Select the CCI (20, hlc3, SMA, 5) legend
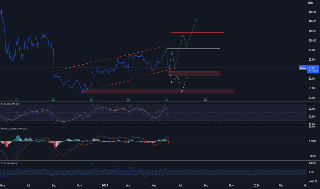 coord(9,163)
